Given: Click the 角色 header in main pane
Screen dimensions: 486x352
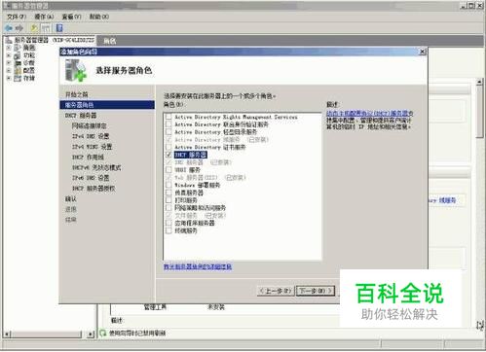Looking at the screenshot, I should [x=110, y=41].
